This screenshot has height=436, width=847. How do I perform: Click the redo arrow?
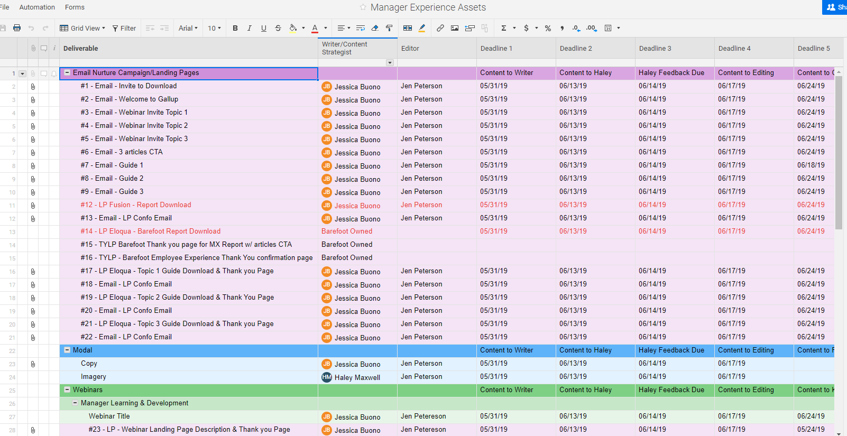45,28
